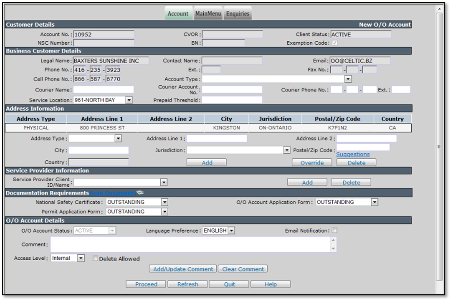The width and height of the screenshot is (451, 301).
Task: Click the Override button
Action: click(x=312, y=163)
